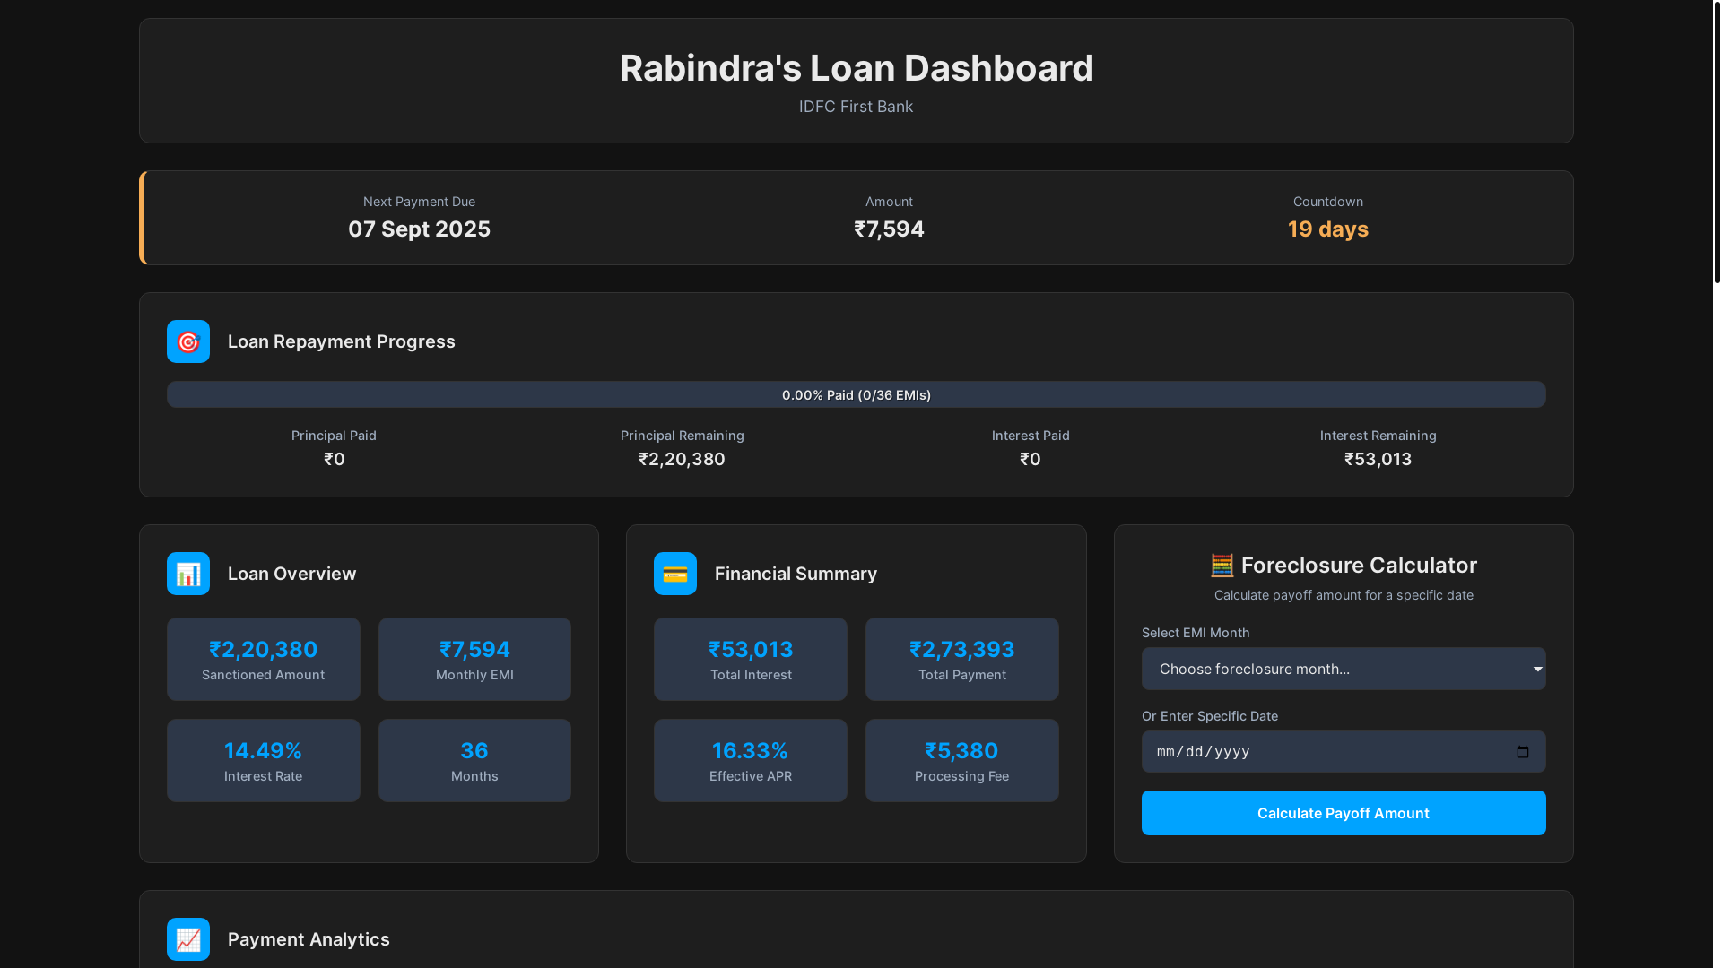
Task: Click the Rabindra's Loan Dashboard title
Action: coord(857,68)
